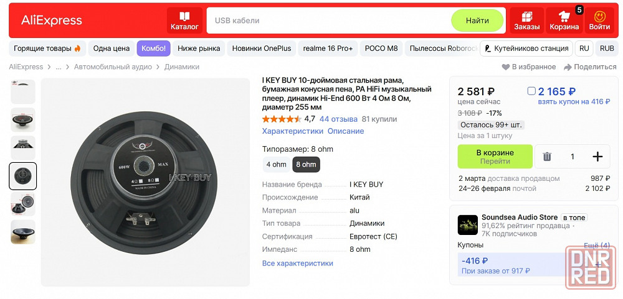Image resolution: width=623 pixels, height=299 pixels.
Task: Select the highlighted speaker back thumbnail
Action: tap(23, 176)
